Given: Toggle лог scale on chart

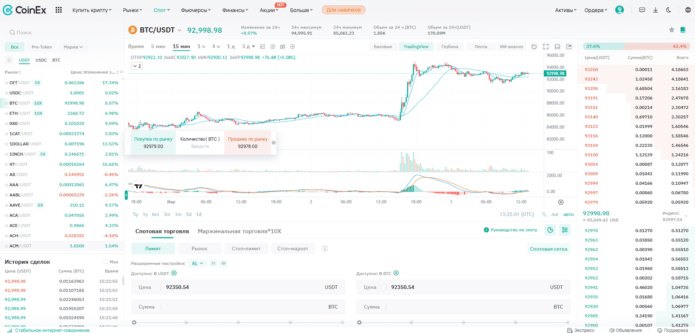Looking at the screenshot, I should 555,215.
